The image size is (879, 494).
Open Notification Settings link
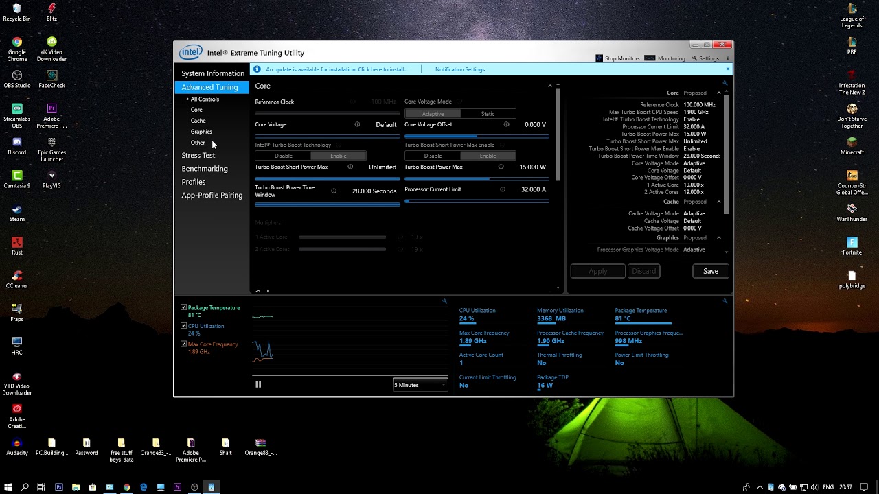coord(460,69)
